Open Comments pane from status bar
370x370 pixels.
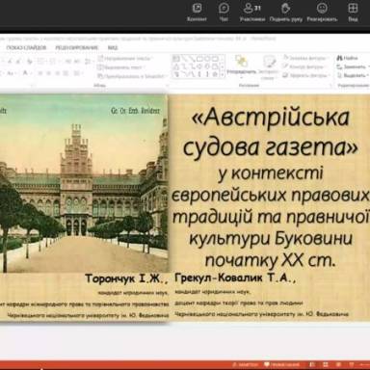coord(281,365)
